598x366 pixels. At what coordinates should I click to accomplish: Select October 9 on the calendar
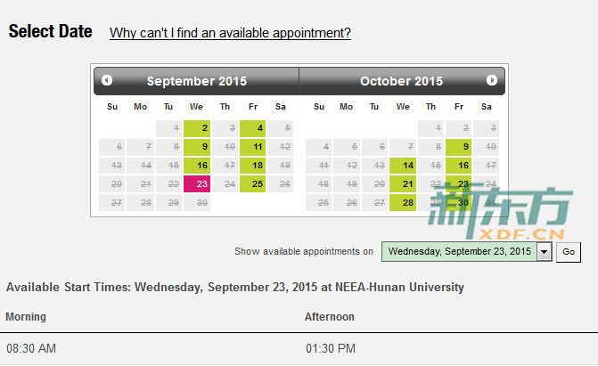[458, 147]
